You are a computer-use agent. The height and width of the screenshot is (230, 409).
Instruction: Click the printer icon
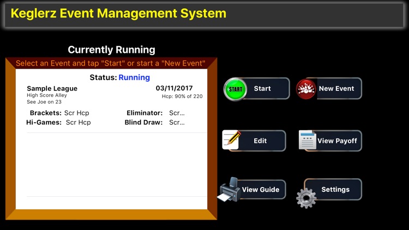click(x=229, y=190)
